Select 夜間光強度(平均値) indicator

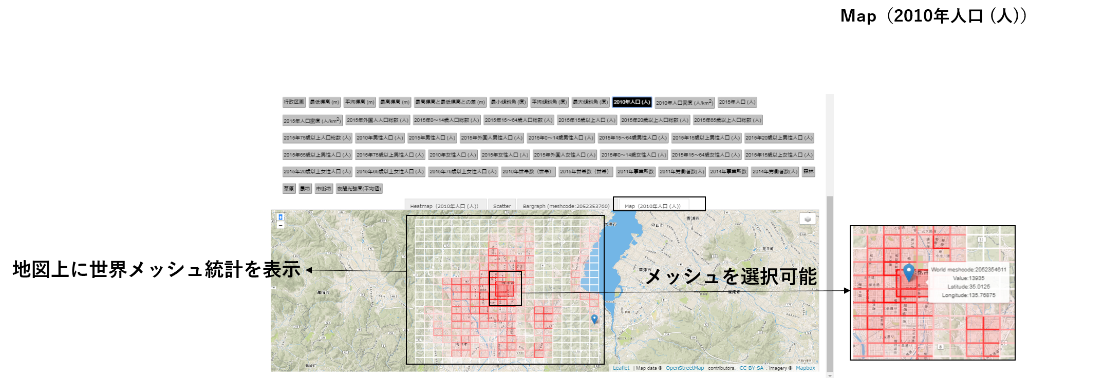tap(359, 189)
